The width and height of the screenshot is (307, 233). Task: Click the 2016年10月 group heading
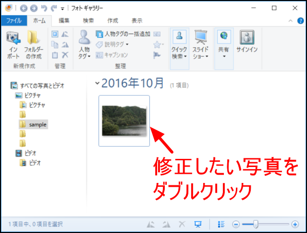click(132, 83)
